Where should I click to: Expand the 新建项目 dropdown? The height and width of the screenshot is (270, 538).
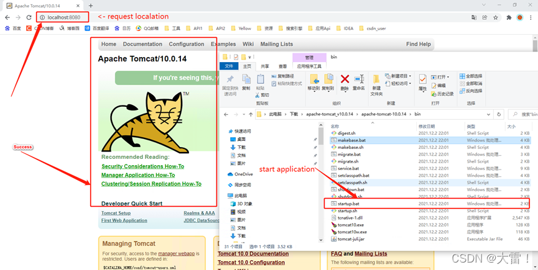click(x=398, y=76)
